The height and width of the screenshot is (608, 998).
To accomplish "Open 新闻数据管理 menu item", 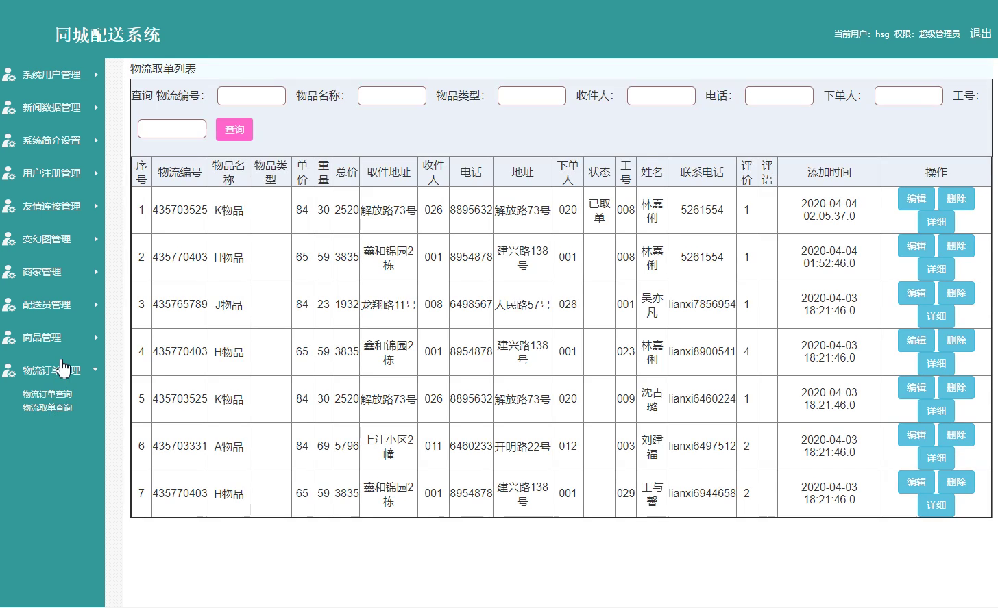I will 51,107.
